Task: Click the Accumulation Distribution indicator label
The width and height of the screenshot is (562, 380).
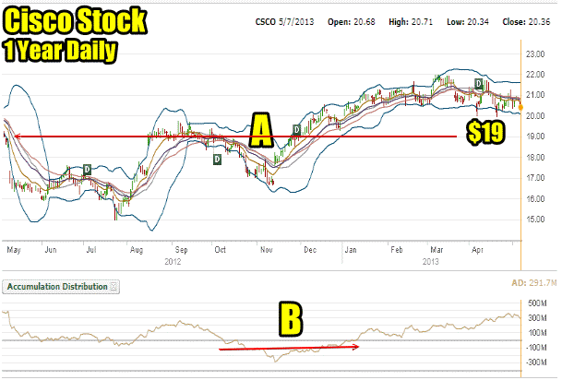Action: click(57, 287)
